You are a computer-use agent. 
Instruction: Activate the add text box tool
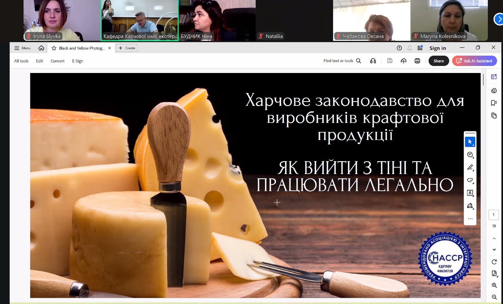point(470,193)
